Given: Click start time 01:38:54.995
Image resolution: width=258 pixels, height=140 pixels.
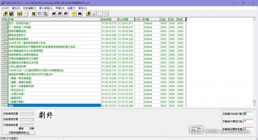Looking at the screenshot, I should 109,35.
